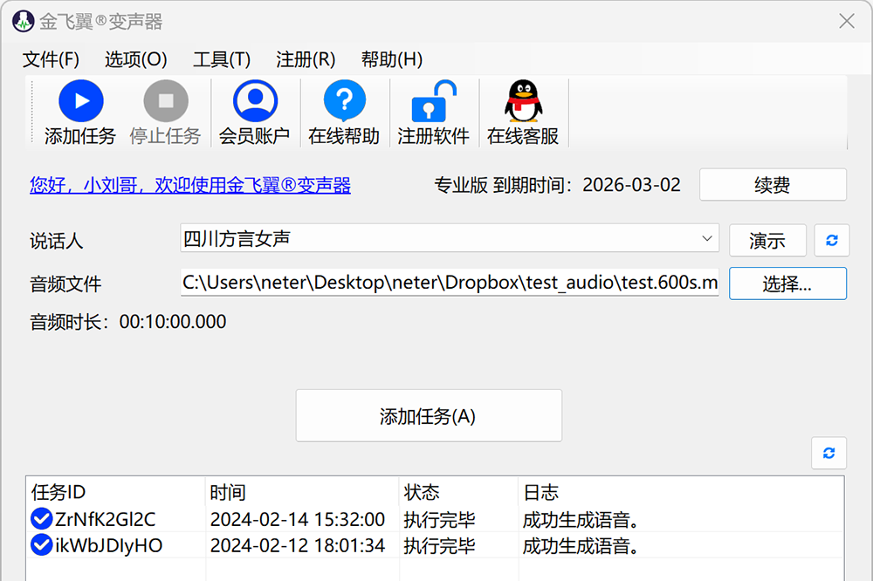The height and width of the screenshot is (581, 873).
Task: Refresh speaker list beside 演示 button
Action: pos(831,240)
